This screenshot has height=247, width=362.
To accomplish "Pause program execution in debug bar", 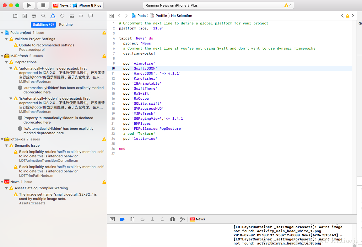I will [132, 219].
